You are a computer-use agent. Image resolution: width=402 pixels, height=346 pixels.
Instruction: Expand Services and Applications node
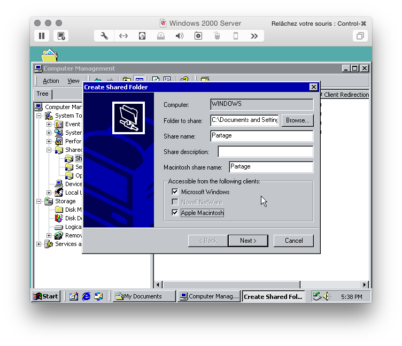(x=38, y=244)
